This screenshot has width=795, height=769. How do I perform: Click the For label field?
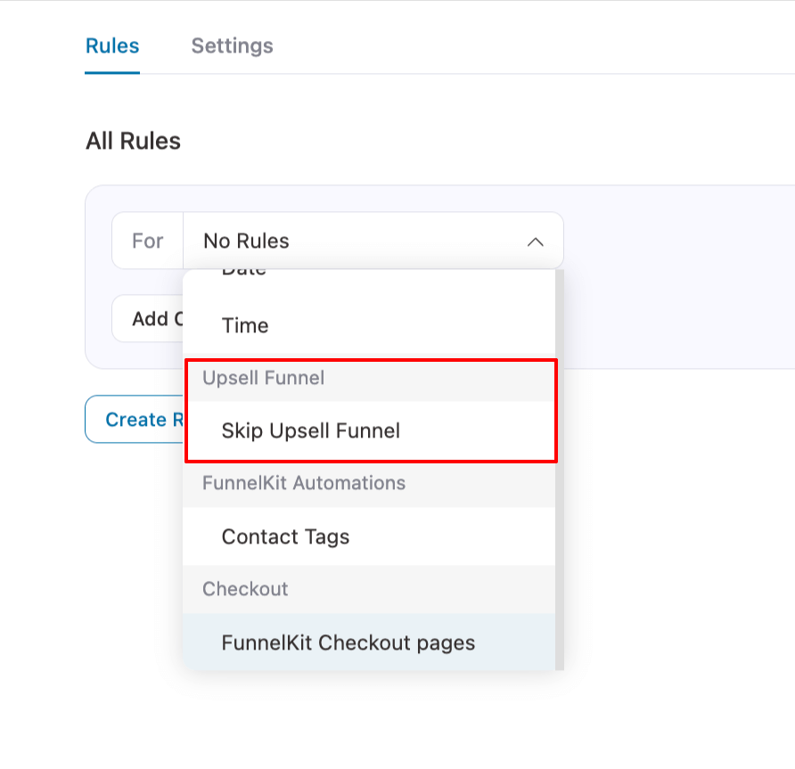(148, 241)
